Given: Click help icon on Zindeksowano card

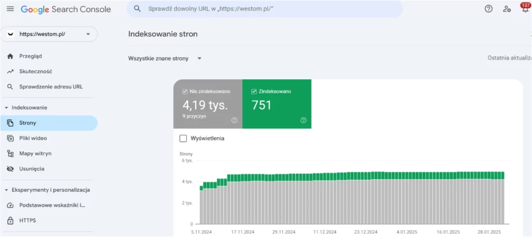Looking at the screenshot, I should click(x=303, y=120).
